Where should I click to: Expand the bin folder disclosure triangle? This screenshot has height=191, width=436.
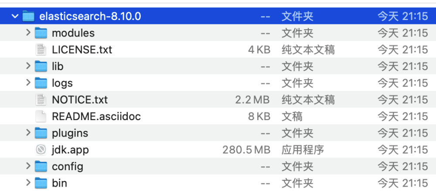click(28, 183)
